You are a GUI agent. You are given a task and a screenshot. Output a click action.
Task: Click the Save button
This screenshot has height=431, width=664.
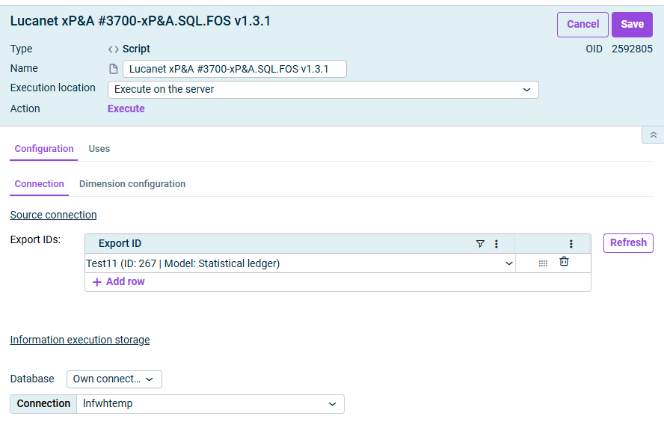tap(632, 25)
